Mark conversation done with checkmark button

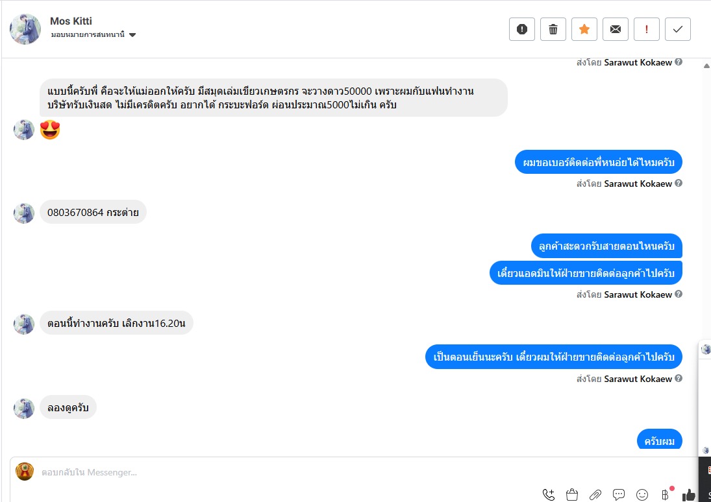pos(678,29)
